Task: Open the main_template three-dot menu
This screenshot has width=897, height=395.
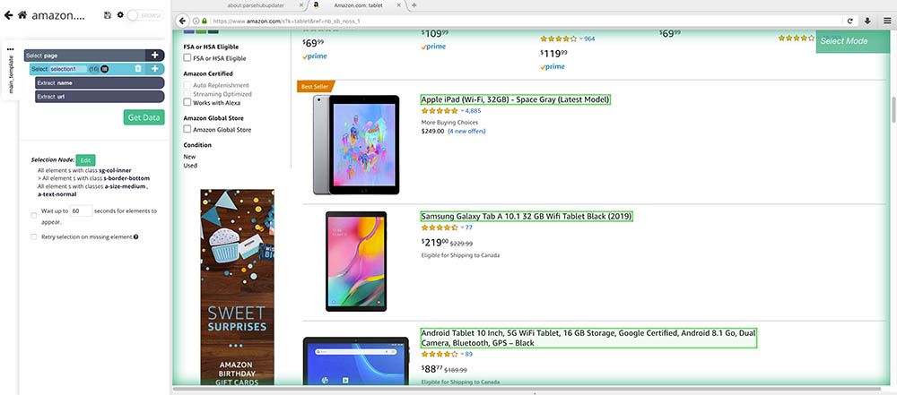Action: tap(10, 49)
